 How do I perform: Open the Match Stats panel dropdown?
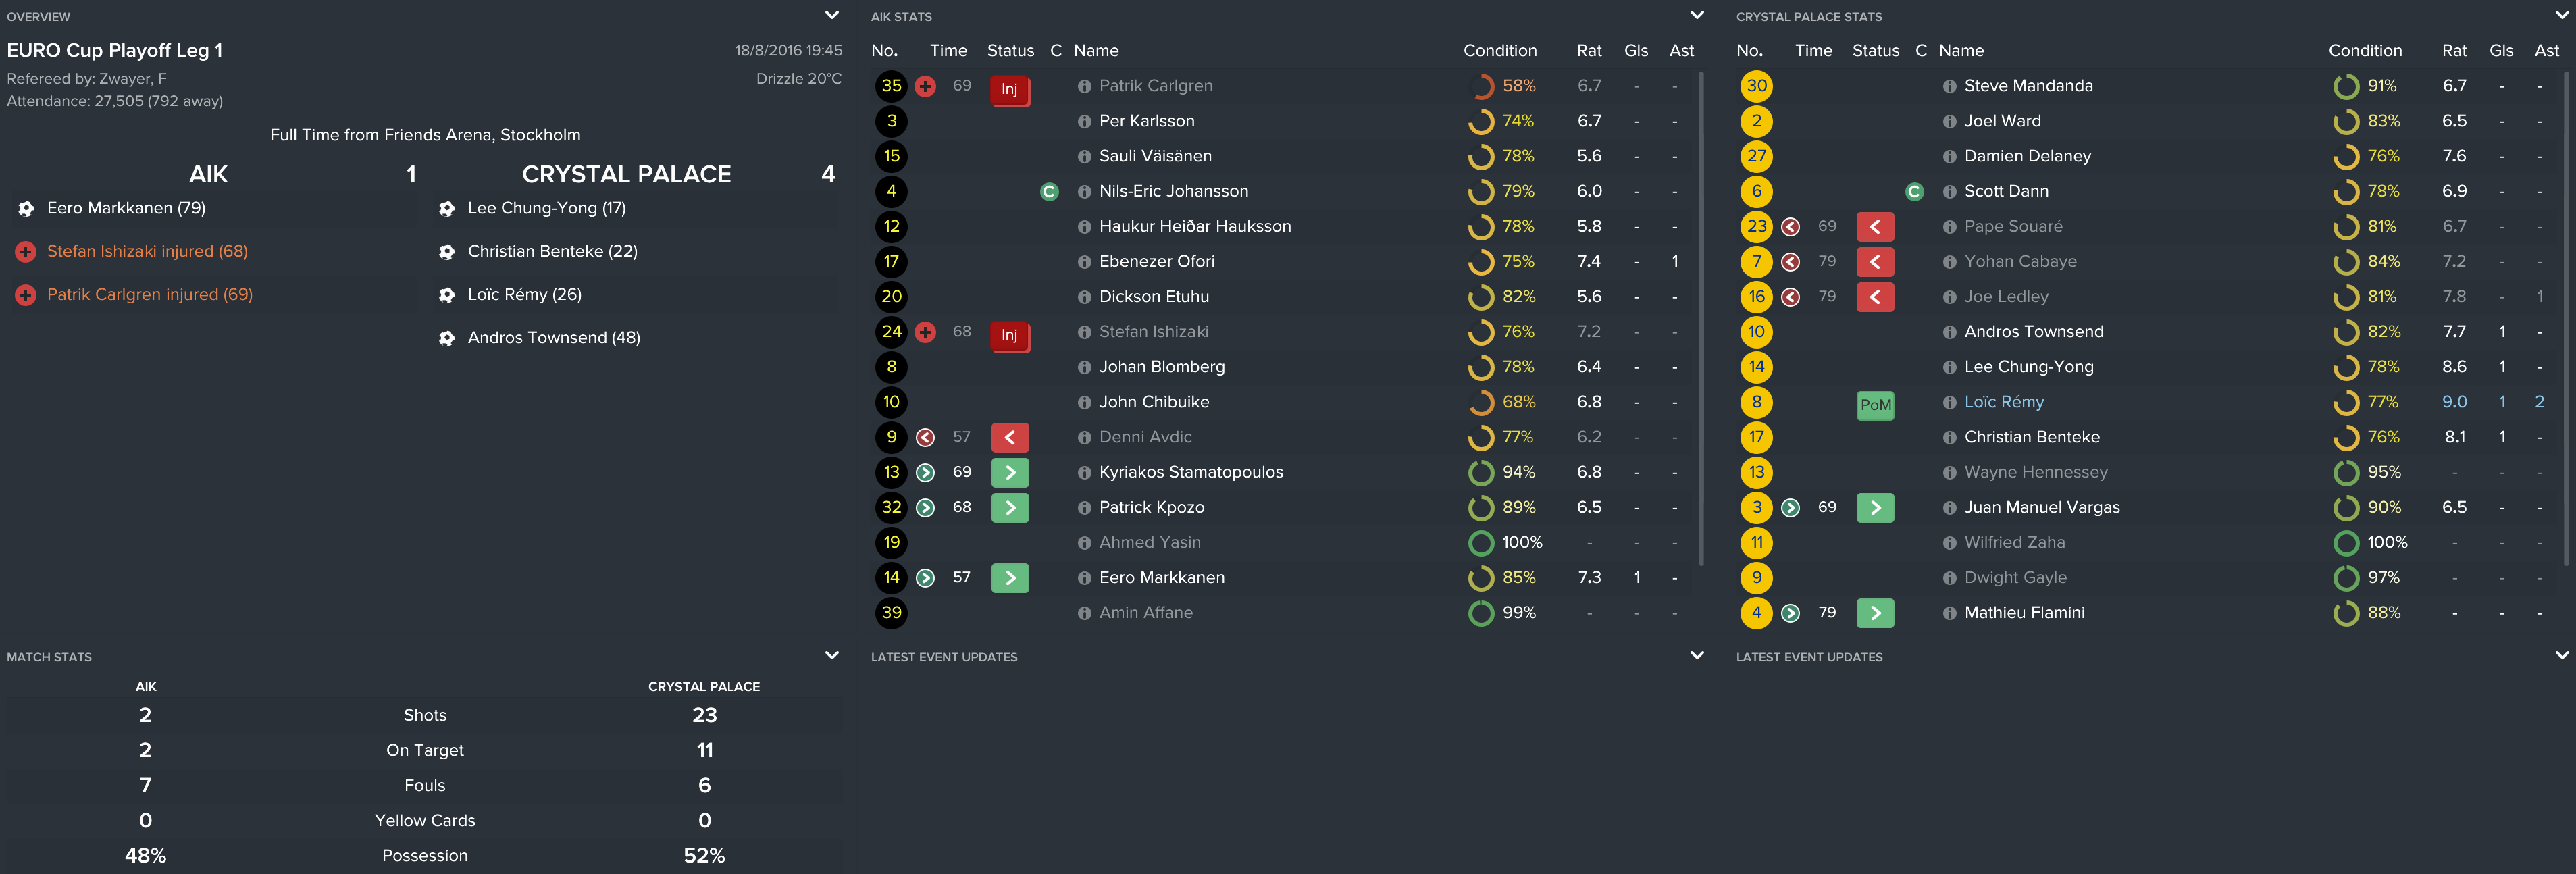[x=831, y=656]
